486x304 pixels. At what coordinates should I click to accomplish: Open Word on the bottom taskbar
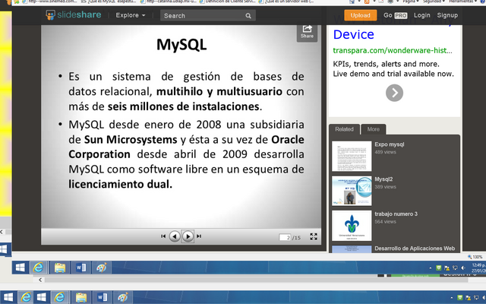point(102,297)
